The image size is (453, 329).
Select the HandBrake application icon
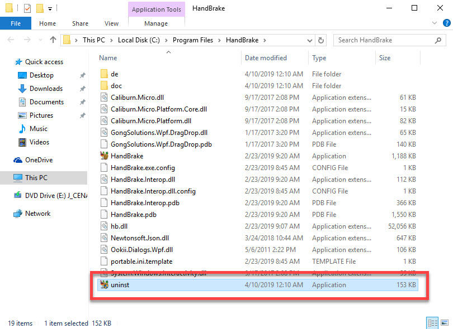[104, 156]
